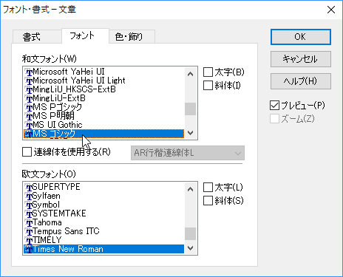343x277 pixels.
Task: Select MS UI Gothic font
Action: click(103, 125)
